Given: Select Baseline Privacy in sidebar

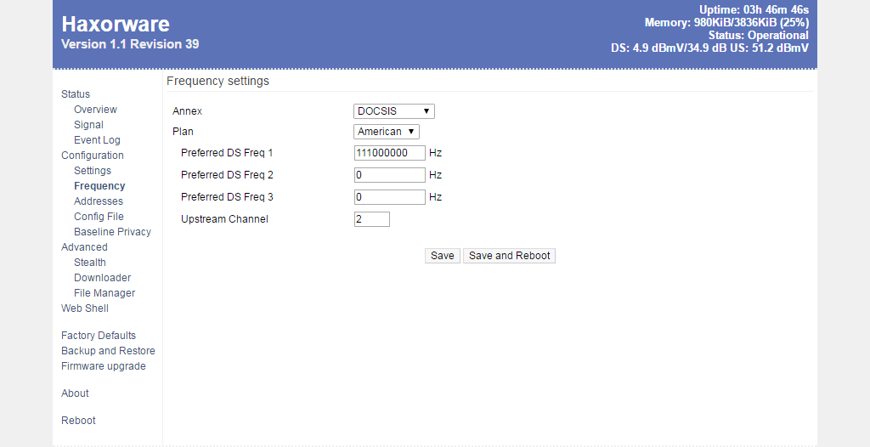Looking at the screenshot, I should tap(112, 232).
